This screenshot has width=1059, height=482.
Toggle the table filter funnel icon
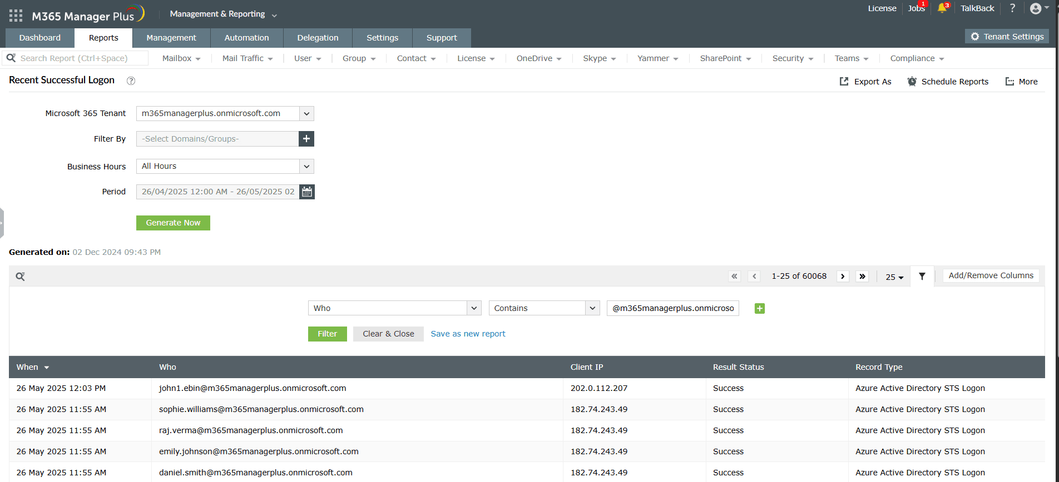pos(922,276)
